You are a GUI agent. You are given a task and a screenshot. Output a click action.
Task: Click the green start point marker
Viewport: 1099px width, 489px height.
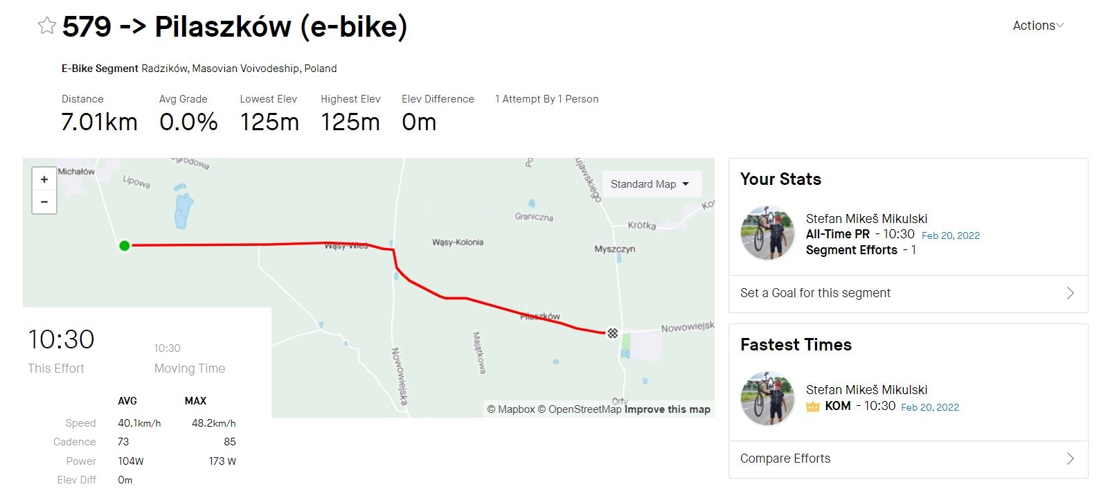pos(125,245)
